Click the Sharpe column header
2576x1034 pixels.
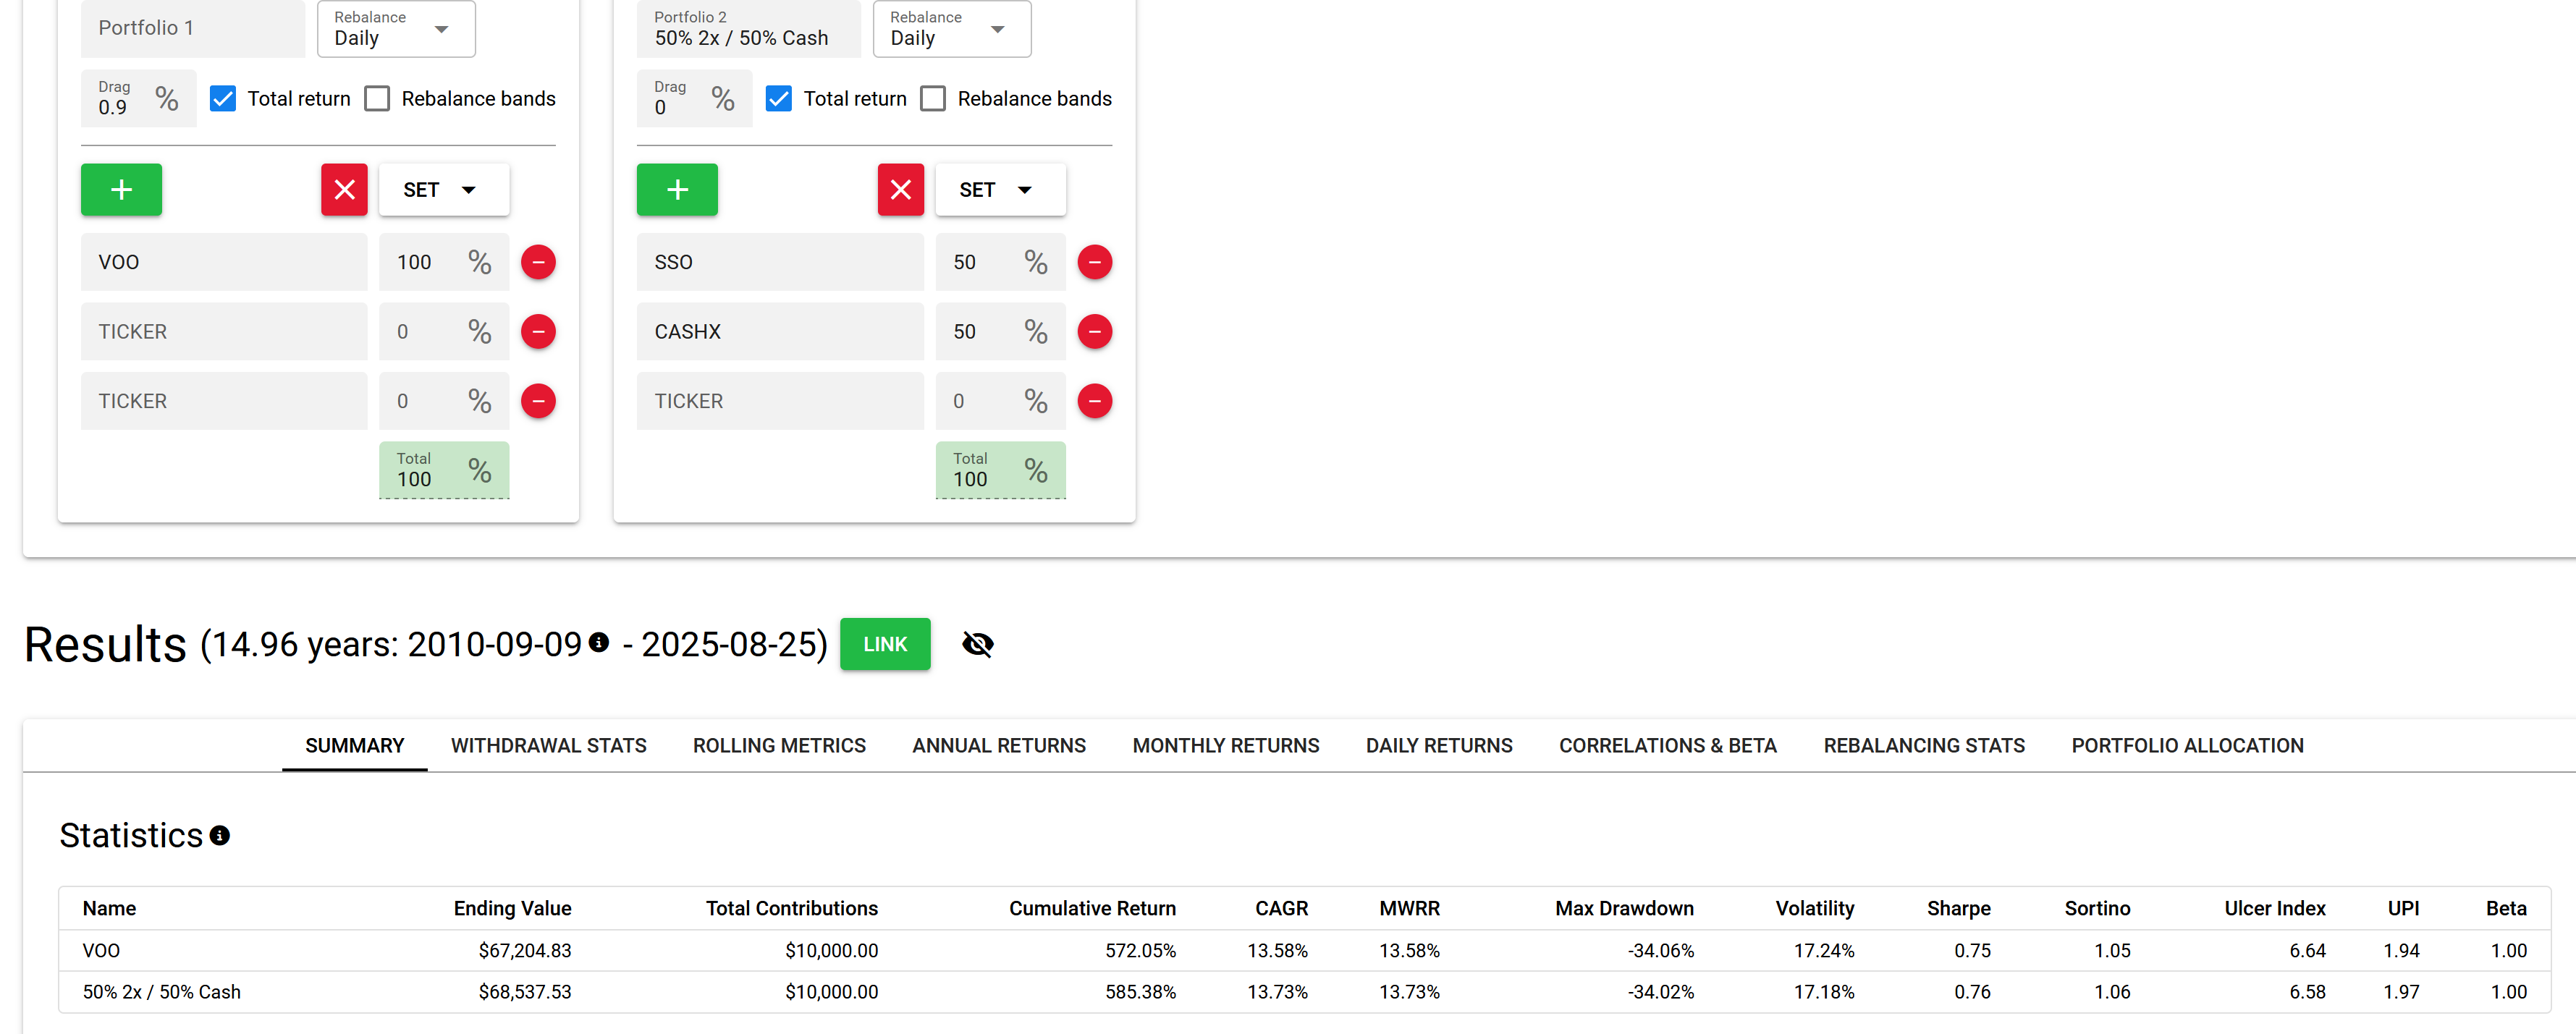1958,908
